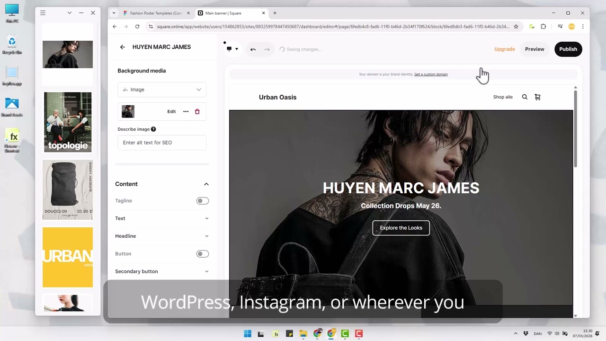Open the Get a custom domain link
Viewport: 606px width, 341px height.
coord(431,74)
